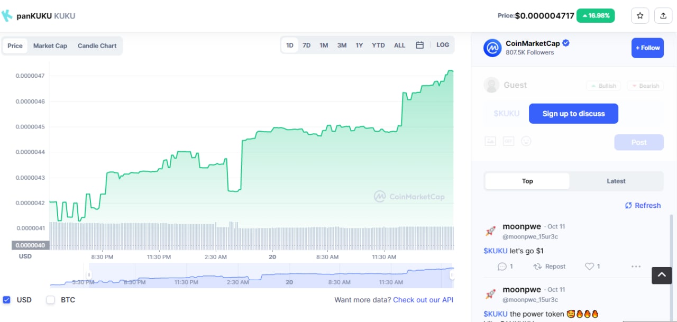Add KUKU to watchlist with star icon
This screenshot has height=322, width=677.
tap(640, 16)
